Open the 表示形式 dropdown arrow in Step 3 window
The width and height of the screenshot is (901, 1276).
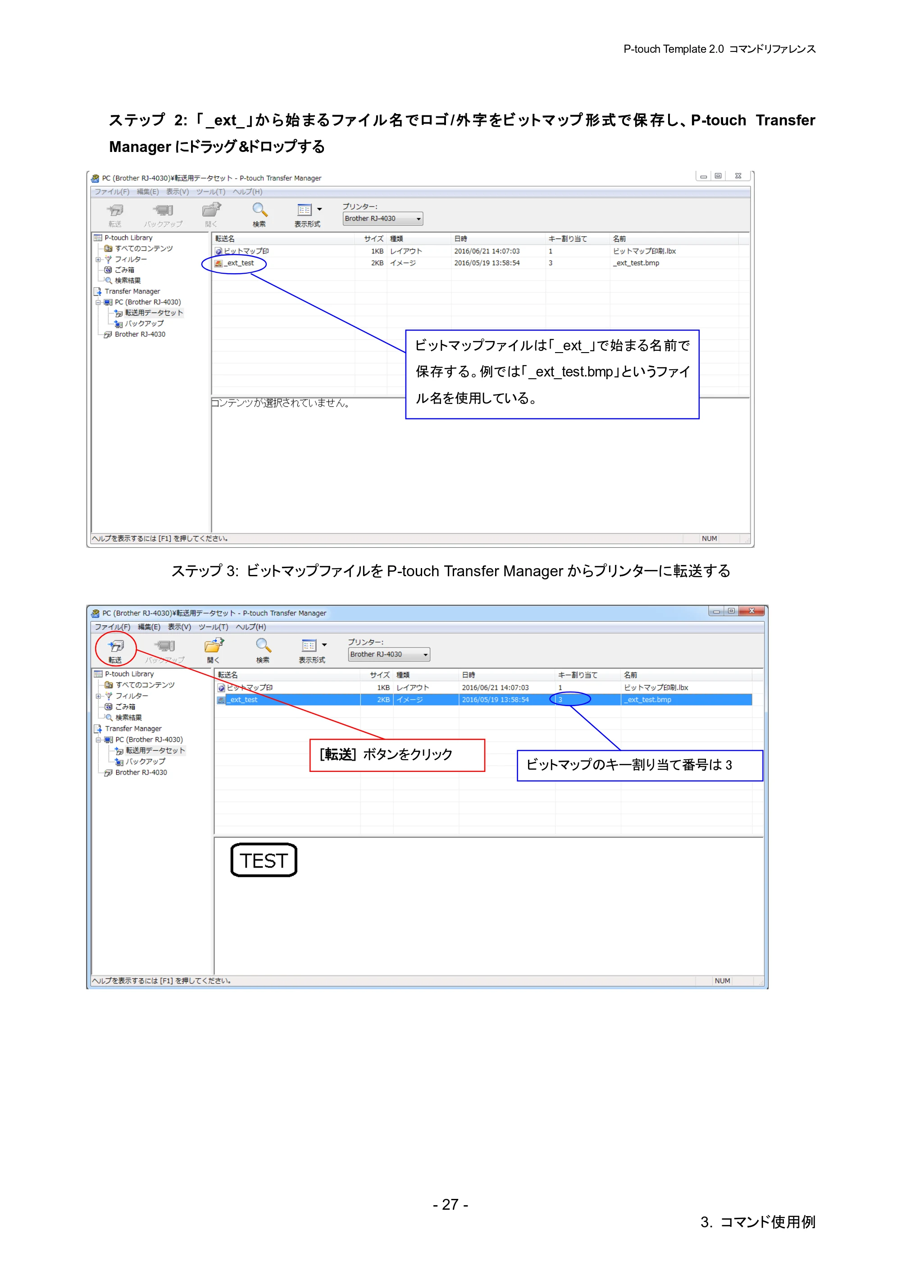(x=324, y=645)
